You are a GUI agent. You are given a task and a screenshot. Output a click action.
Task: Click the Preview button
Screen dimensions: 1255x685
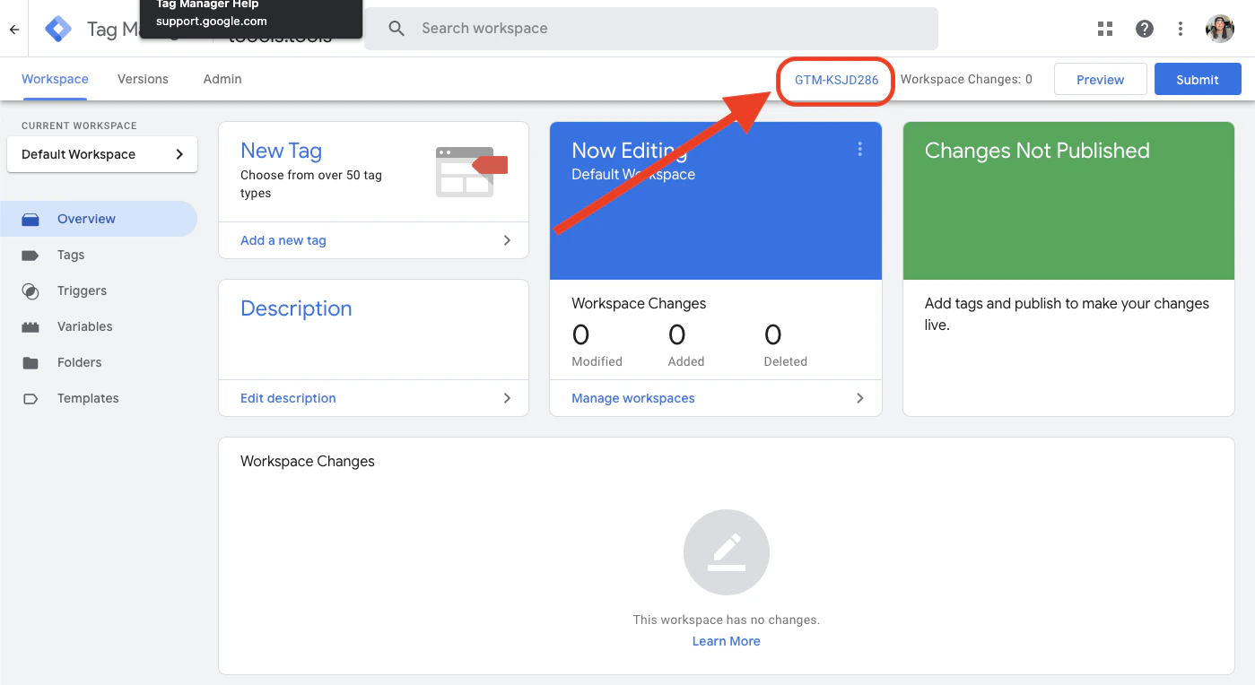pos(1100,79)
